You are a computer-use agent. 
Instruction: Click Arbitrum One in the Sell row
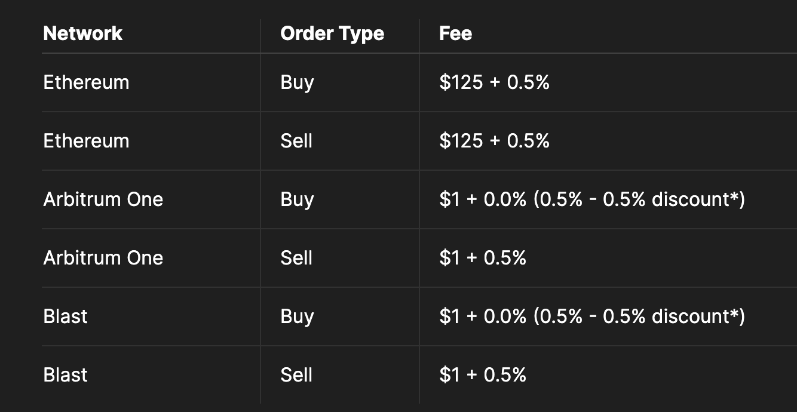point(103,258)
